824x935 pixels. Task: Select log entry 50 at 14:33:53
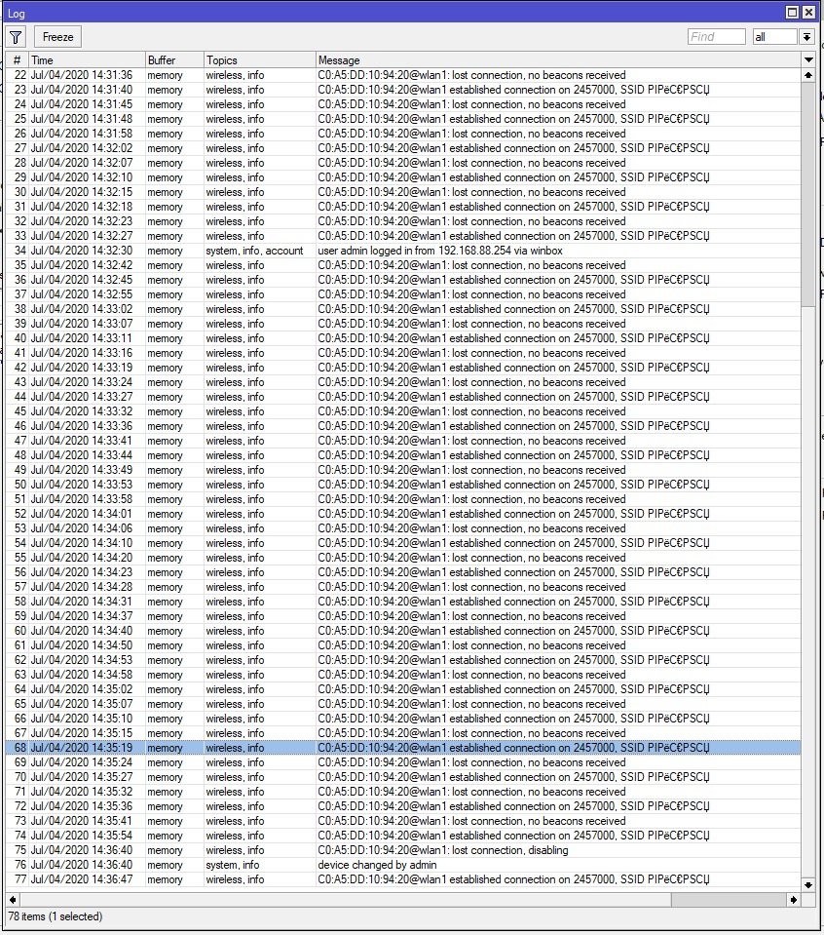(x=403, y=485)
